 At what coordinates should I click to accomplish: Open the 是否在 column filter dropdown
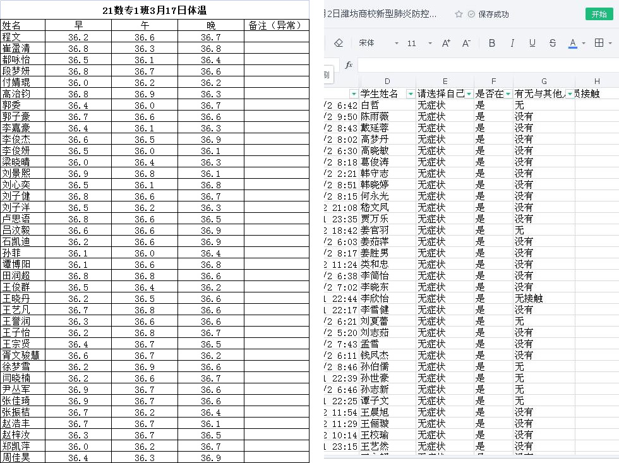tap(508, 94)
